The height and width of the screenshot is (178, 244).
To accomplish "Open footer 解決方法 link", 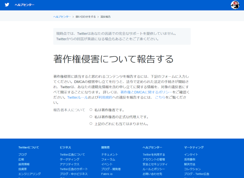I will point(190,164).
